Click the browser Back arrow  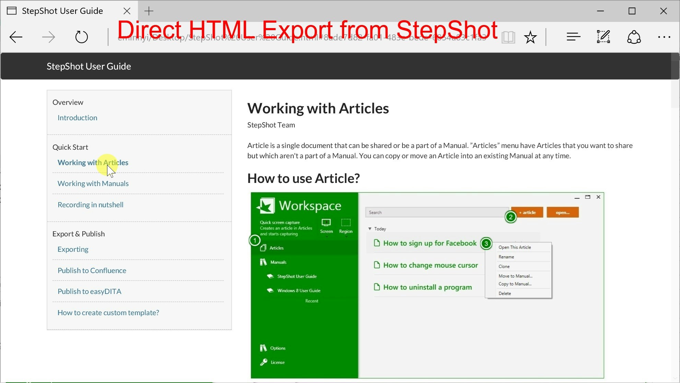[16, 37]
